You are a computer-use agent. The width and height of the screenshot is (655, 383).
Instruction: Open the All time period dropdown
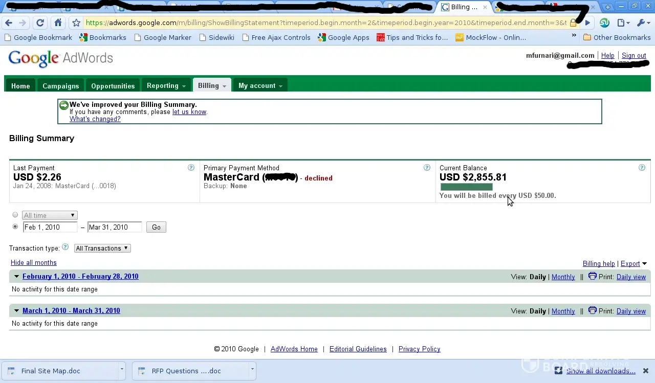(50, 215)
